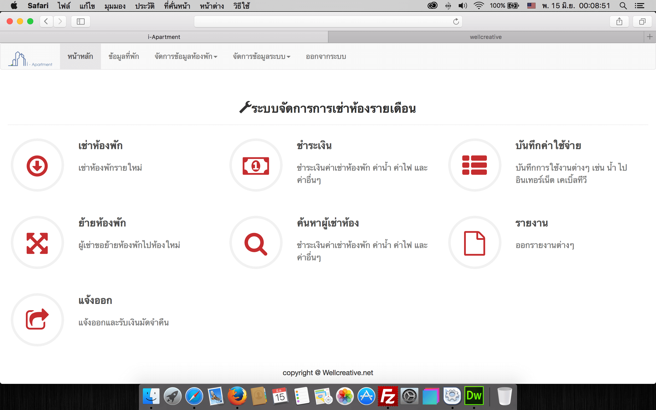This screenshot has width=656, height=410.
Task: Open FileZilla from the Dock
Action: coord(388,396)
